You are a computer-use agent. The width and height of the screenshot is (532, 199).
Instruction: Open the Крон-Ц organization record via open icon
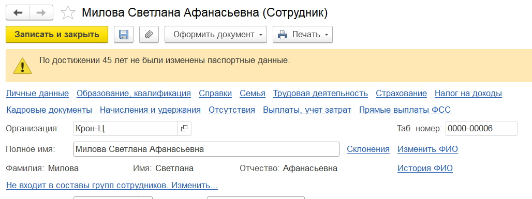[x=184, y=129]
